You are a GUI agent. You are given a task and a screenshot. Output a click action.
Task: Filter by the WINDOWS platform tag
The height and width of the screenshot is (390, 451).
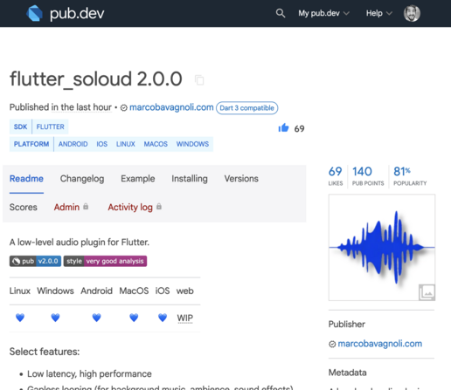192,144
